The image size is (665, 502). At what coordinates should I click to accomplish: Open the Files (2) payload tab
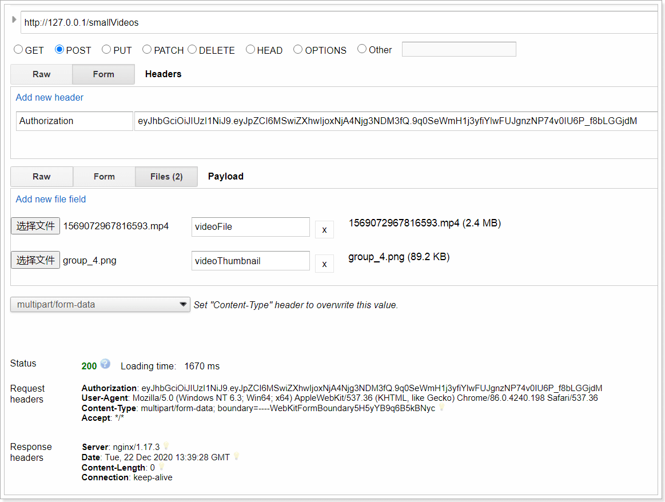point(166,177)
